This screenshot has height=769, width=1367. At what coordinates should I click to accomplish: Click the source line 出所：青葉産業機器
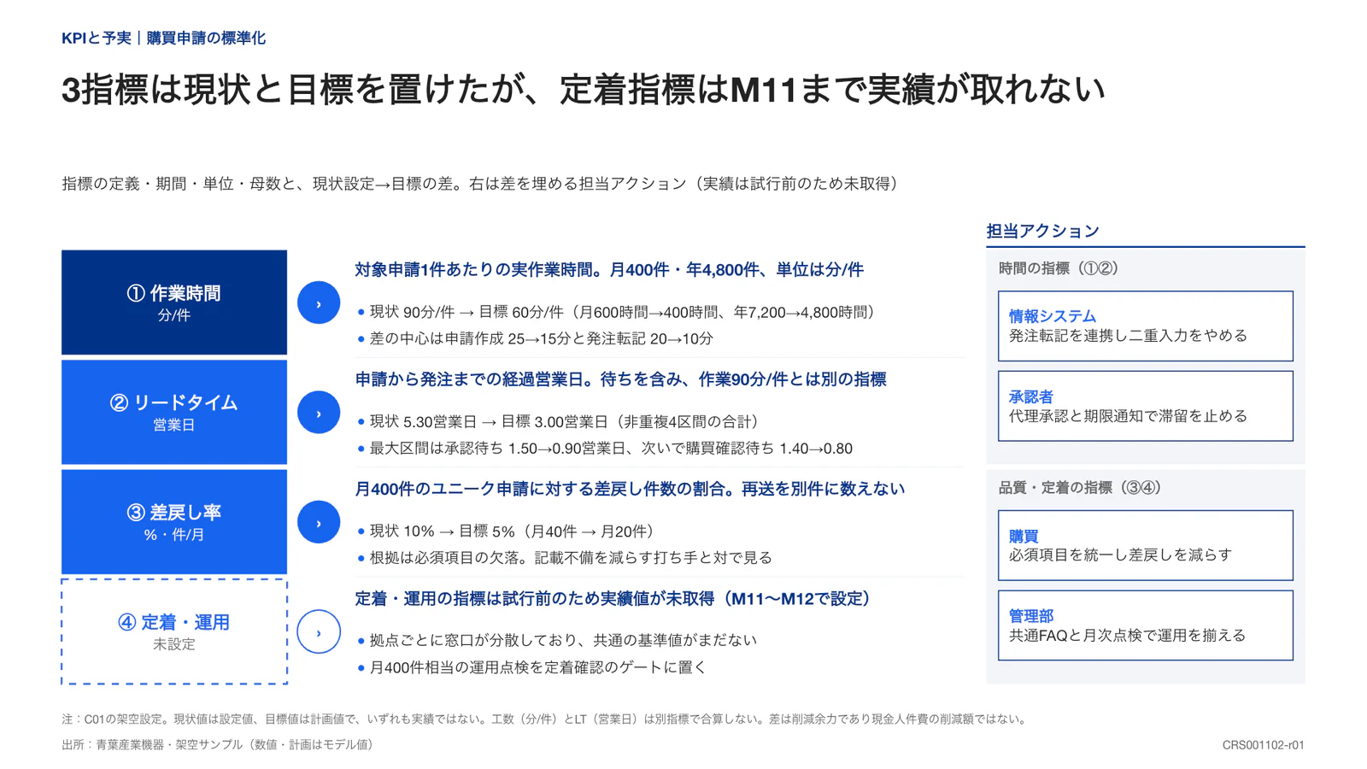(220, 745)
